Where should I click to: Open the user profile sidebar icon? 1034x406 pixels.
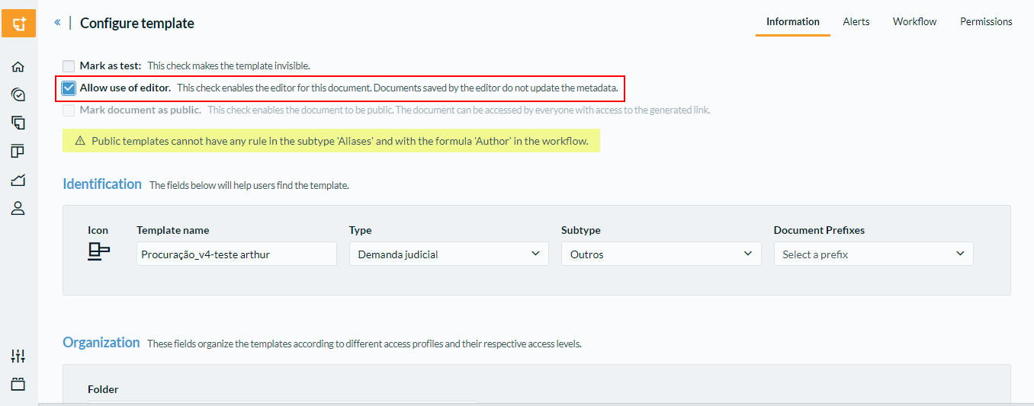18,208
